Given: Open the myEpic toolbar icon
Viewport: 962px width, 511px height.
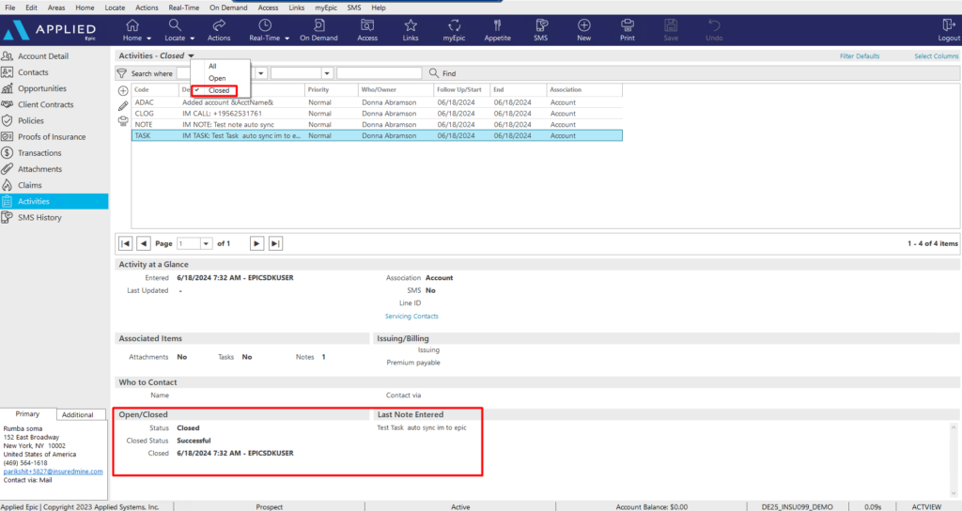Looking at the screenshot, I should coord(454,25).
